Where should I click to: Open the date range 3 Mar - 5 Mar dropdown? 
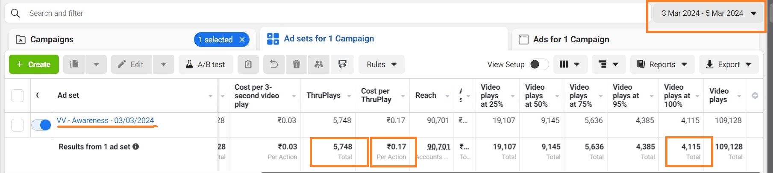tap(708, 13)
